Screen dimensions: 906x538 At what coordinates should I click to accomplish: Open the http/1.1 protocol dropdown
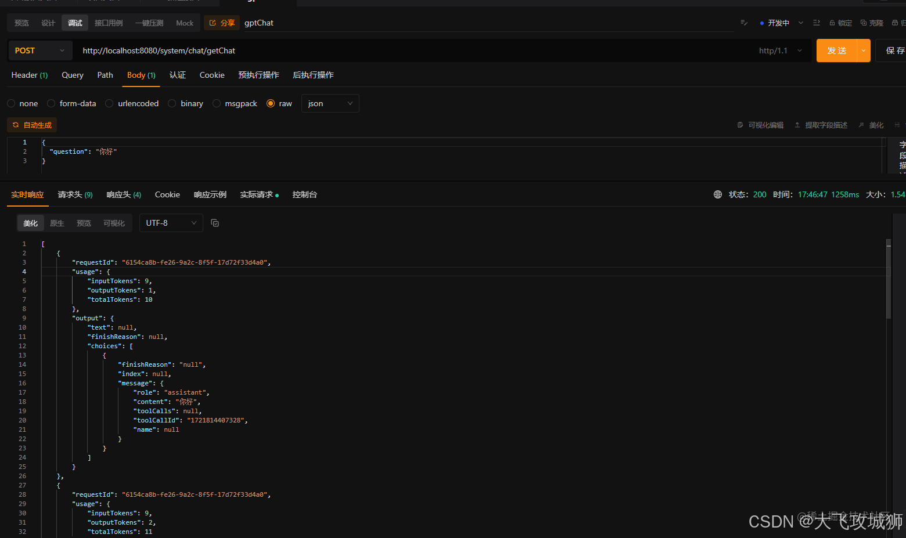tap(781, 50)
